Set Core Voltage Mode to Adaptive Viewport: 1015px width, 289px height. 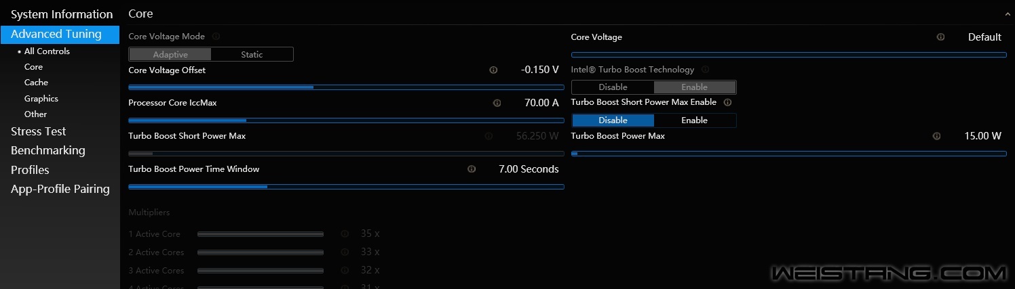170,55
